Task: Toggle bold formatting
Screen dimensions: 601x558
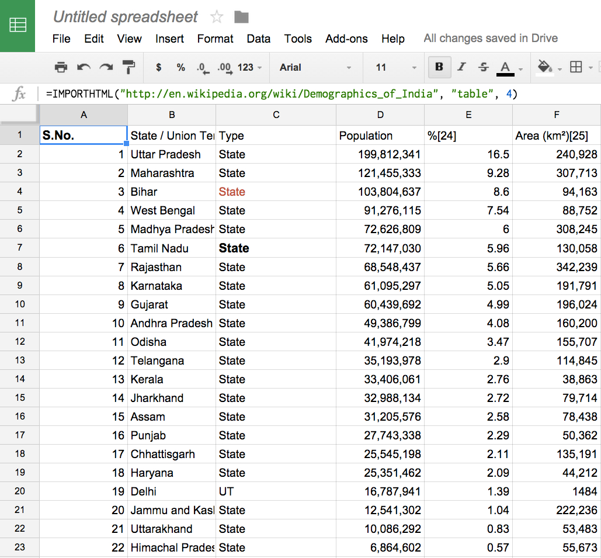Action: coord(439,67)
